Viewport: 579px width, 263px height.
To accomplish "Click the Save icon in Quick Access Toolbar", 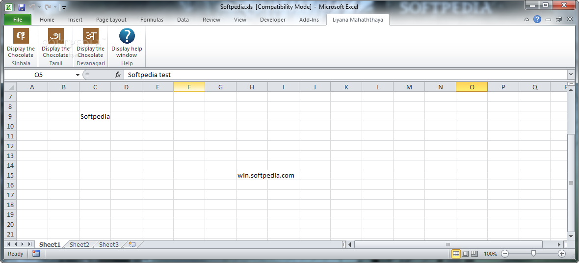I will [21, 7].
